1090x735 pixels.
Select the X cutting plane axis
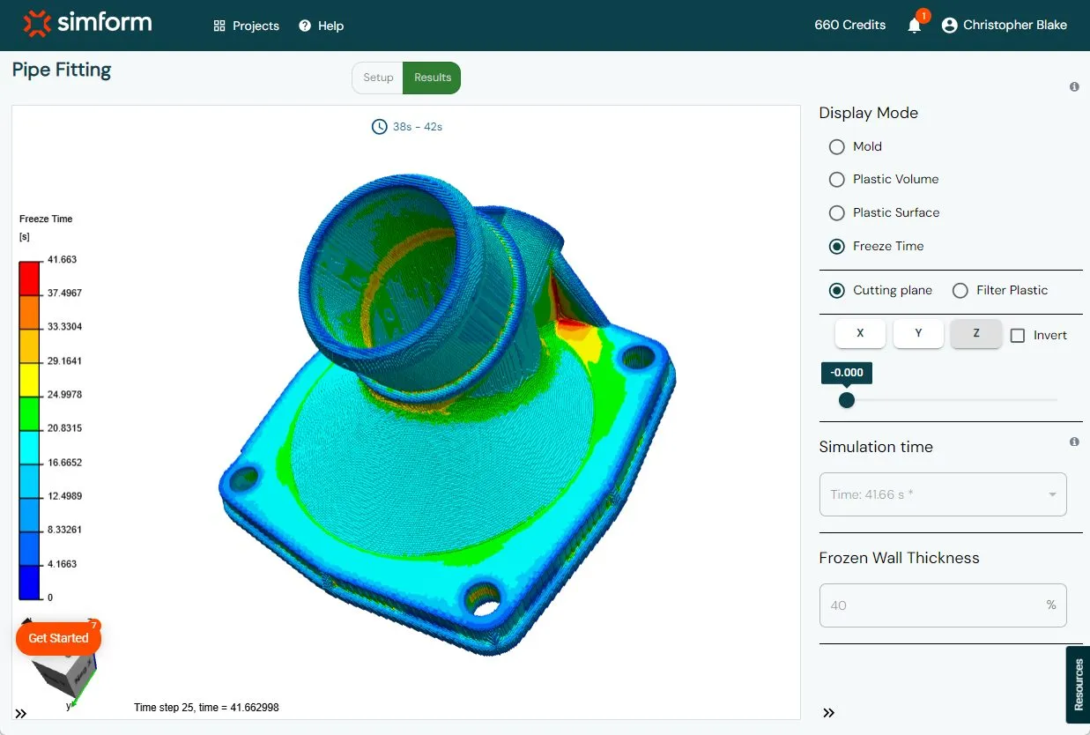[x=860, y=334]
